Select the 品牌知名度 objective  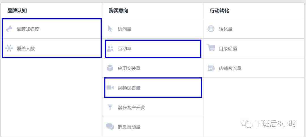pyautogui.click(x=52, y=29)
